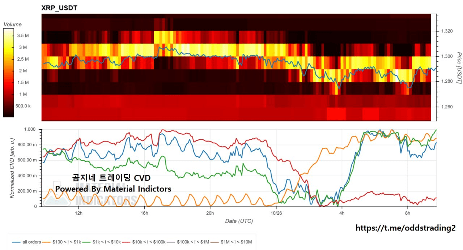
Task: Click the "곰지네 트레이딩 CVD" caption
Action: coord(111,178)
